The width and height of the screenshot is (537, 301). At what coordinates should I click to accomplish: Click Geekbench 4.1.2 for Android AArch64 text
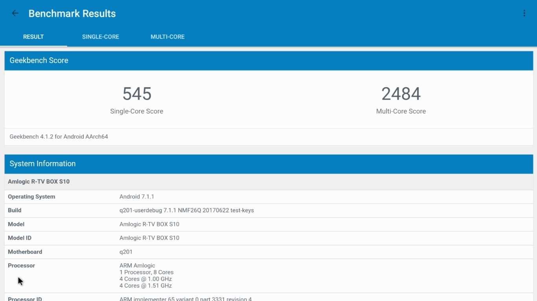pyautogui.click(x=59, y=137)
